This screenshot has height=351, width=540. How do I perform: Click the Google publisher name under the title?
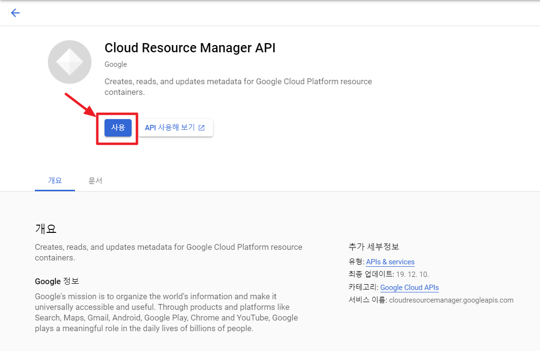tap(116, 64)
